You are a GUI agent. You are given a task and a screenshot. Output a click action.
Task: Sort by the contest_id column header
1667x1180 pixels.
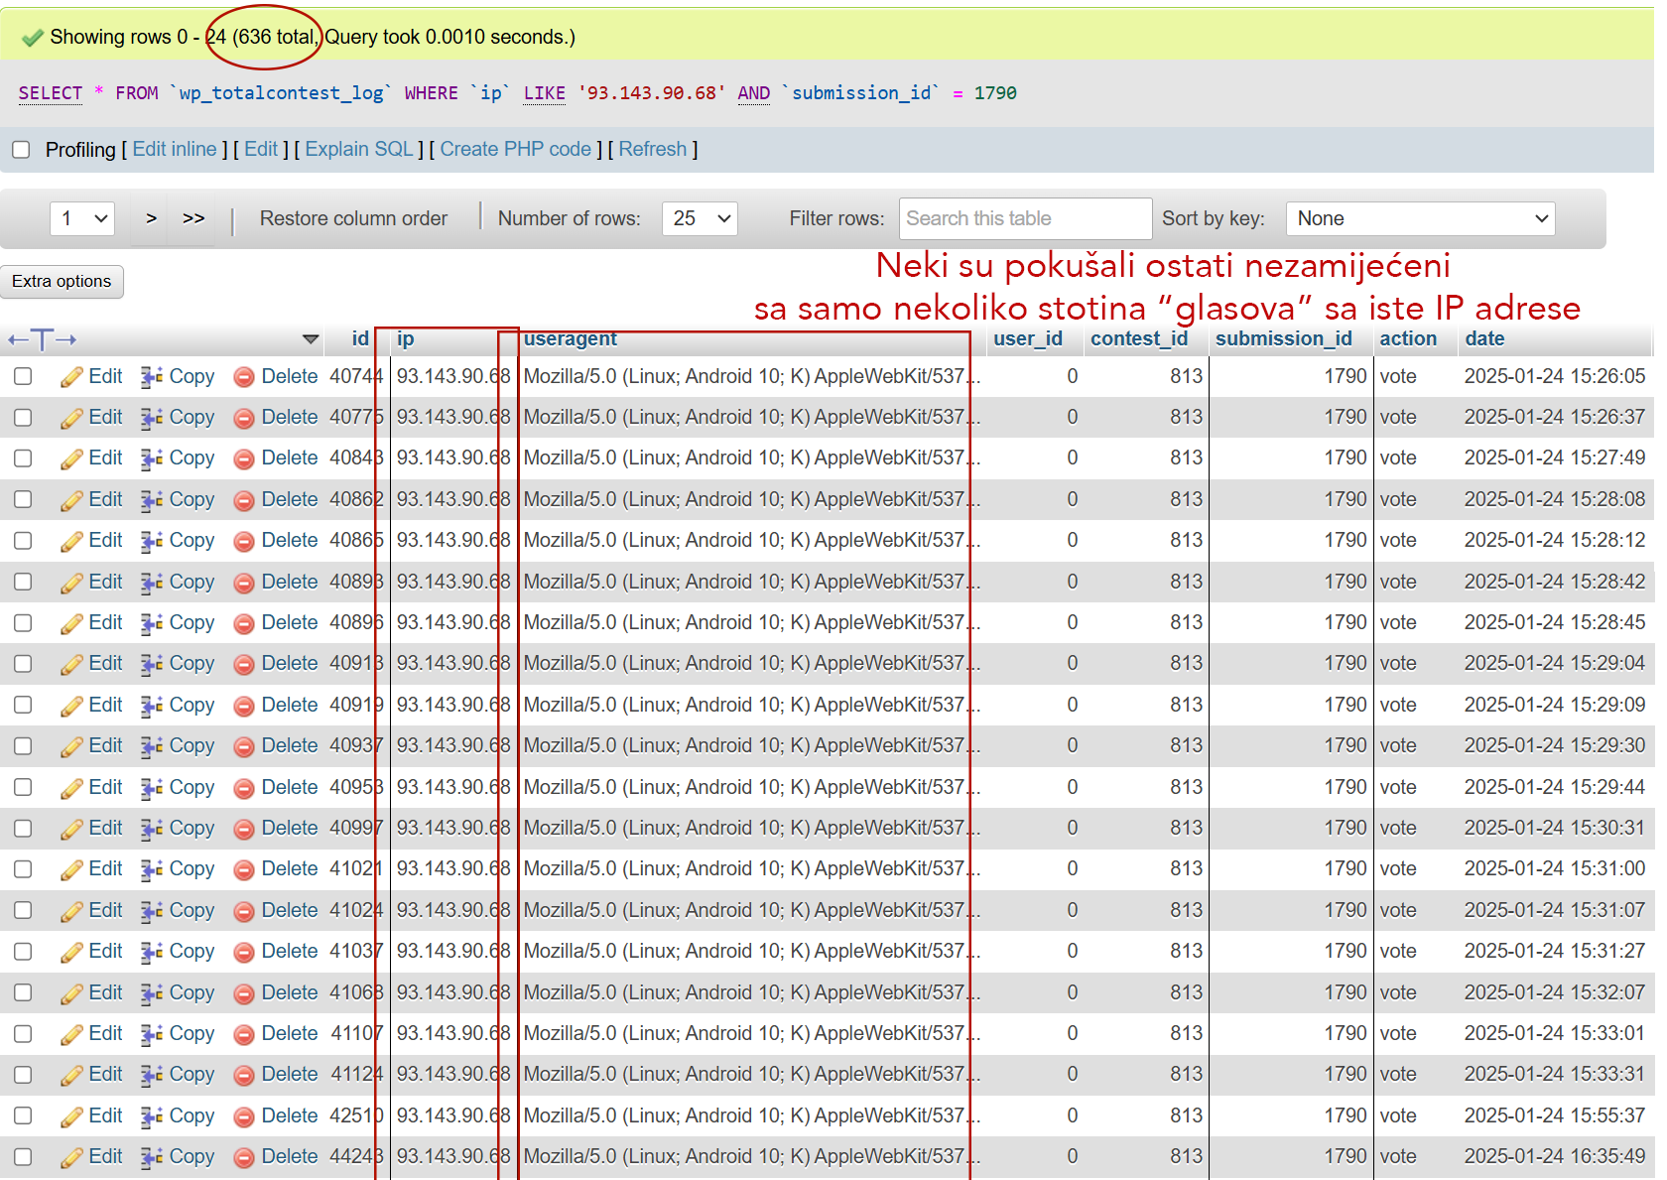(1139, 338)
